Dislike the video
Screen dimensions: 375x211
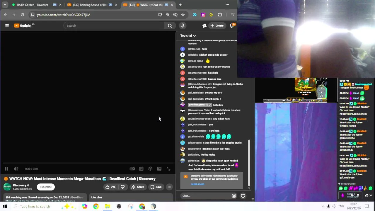[x=123, y=187]
